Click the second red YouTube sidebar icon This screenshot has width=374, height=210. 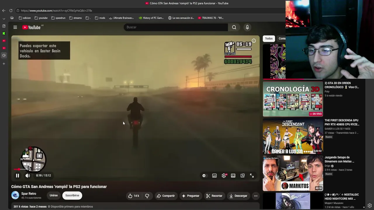[x=4, y=48]
